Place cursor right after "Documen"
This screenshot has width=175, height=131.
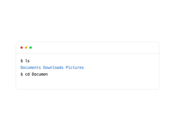pyautogui.click(x=48, y=74)
